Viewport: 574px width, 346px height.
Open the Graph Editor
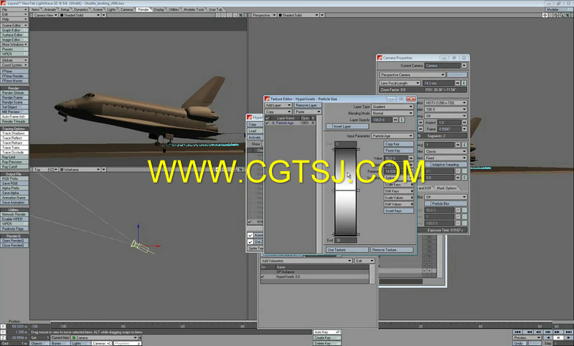click(x=14, y=30)
